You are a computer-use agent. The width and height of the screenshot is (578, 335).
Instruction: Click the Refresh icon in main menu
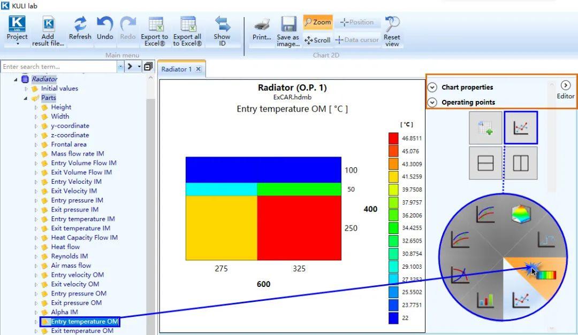tap(80, 24)
